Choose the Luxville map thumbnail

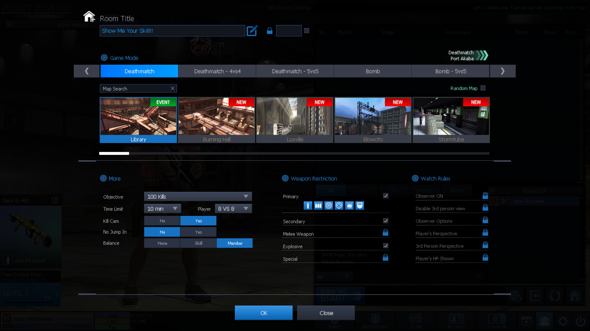[295, 120]
